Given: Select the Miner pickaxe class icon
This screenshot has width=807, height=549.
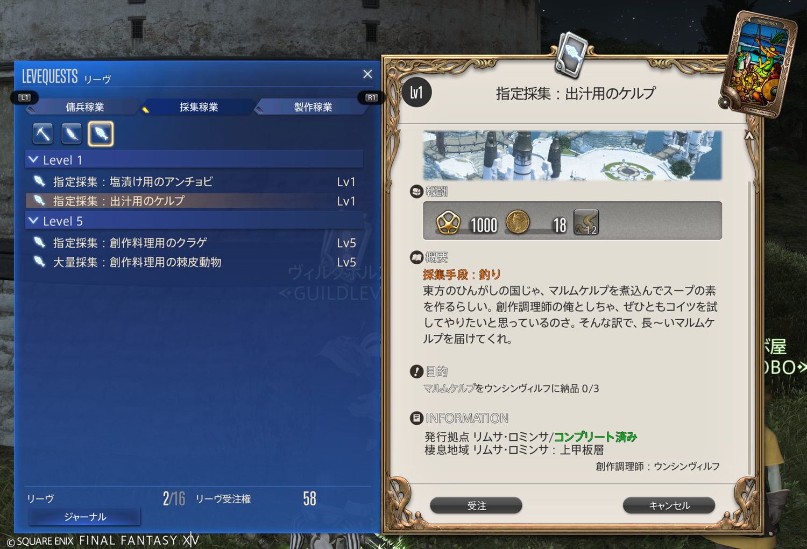Looking at the screenshot, I should [43, 133].
